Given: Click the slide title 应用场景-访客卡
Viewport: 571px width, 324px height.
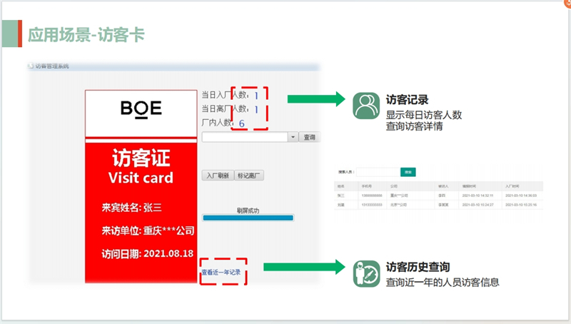Looking at the screenshot, I should click(86, 35).
